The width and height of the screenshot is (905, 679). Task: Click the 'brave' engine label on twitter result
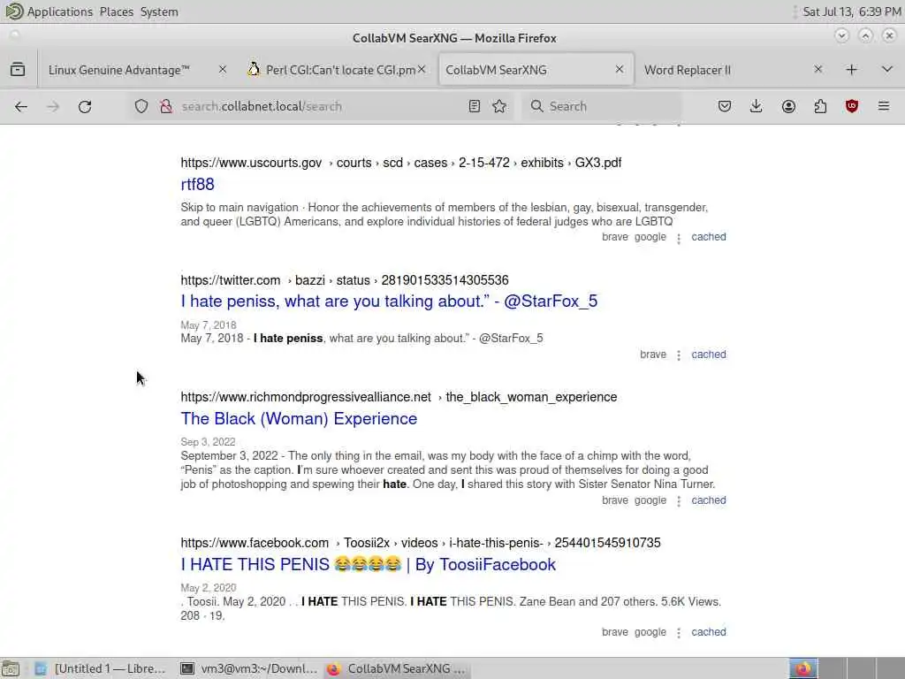653,355
